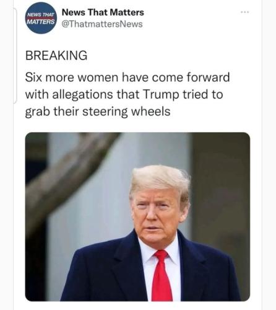This screenshot has width=276, height=310.
Task: Click the word "allegations" in the tweet
Action: point(82,95)
